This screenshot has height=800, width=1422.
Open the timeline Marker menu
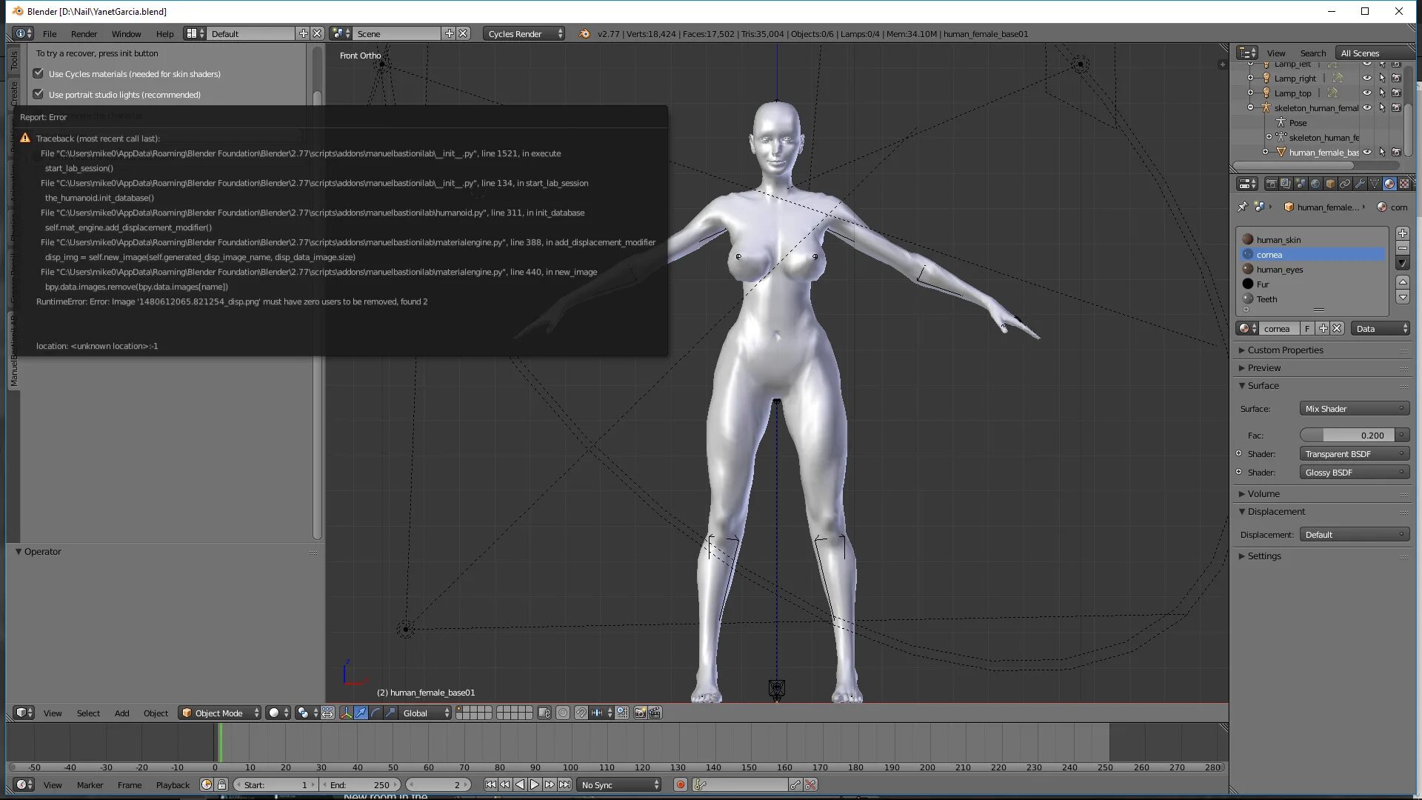click(90, 784)
